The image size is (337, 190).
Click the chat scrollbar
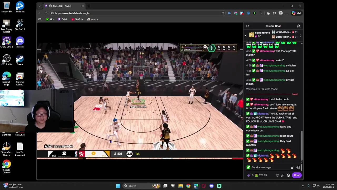pos(302,145)
